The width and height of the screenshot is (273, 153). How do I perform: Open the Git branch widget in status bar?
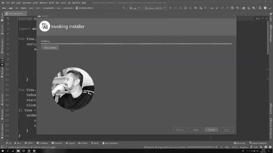click(x=254, y=147)
